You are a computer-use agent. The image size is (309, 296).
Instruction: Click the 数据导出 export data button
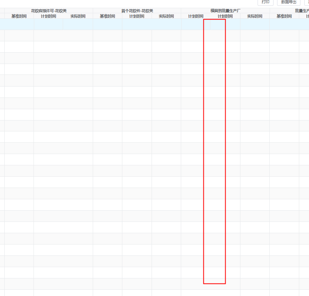point(289,2)
